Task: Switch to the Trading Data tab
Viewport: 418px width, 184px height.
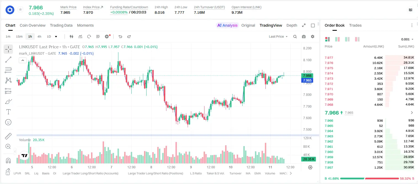Action: 61,25
